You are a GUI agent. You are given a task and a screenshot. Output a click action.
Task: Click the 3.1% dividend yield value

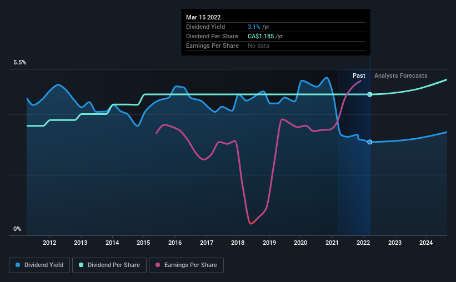(254, 27)
